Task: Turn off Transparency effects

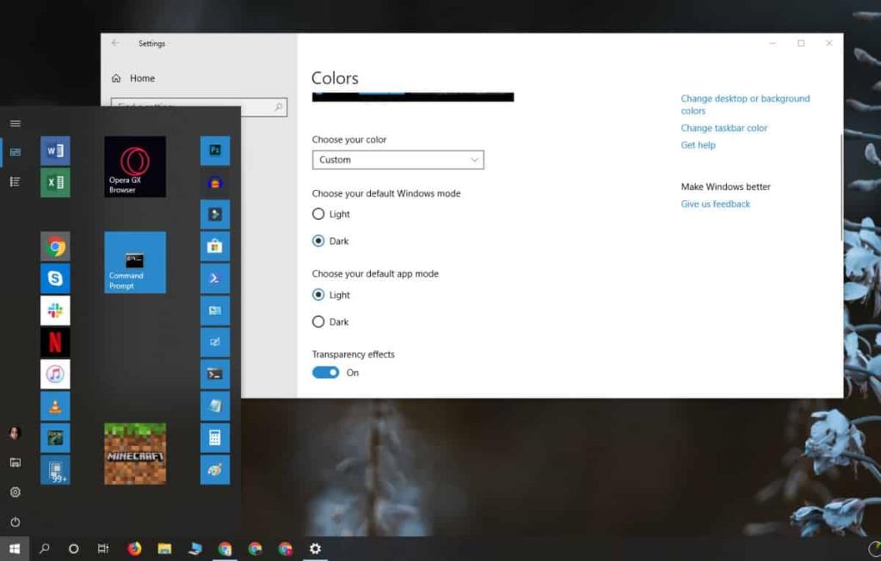Action: [326, 372]
